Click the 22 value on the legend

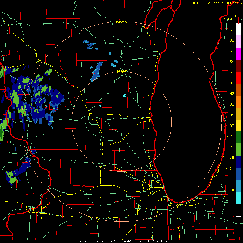point(232,147)
